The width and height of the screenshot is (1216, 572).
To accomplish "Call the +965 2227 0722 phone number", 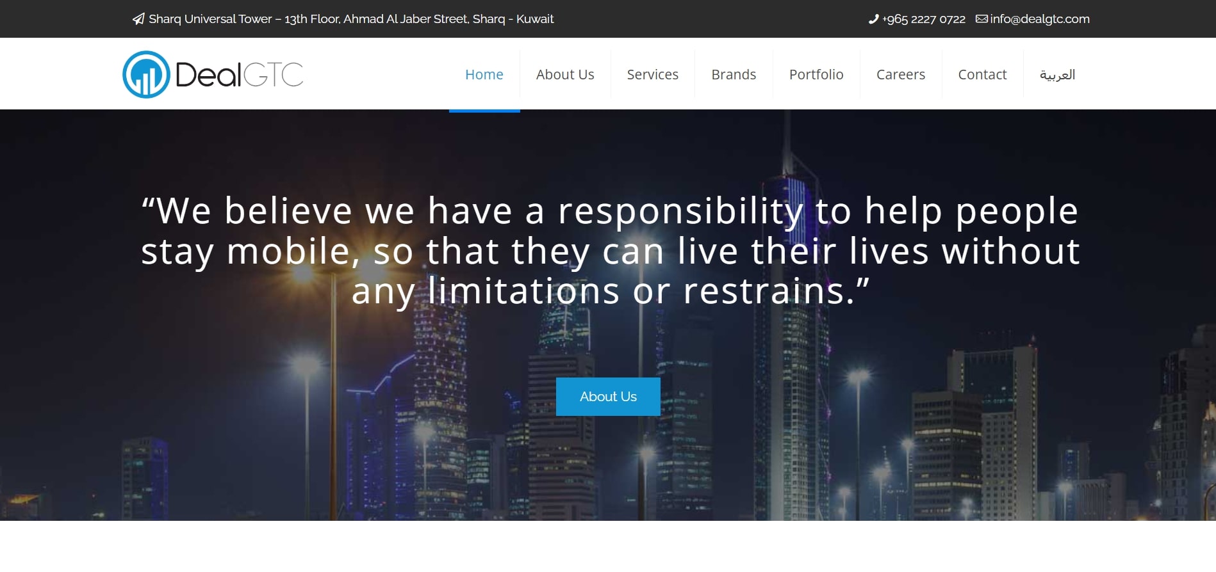I will click(923, 19).
